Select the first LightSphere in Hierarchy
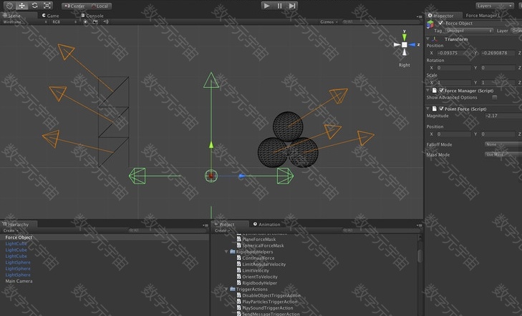 [x=18, y=262]
